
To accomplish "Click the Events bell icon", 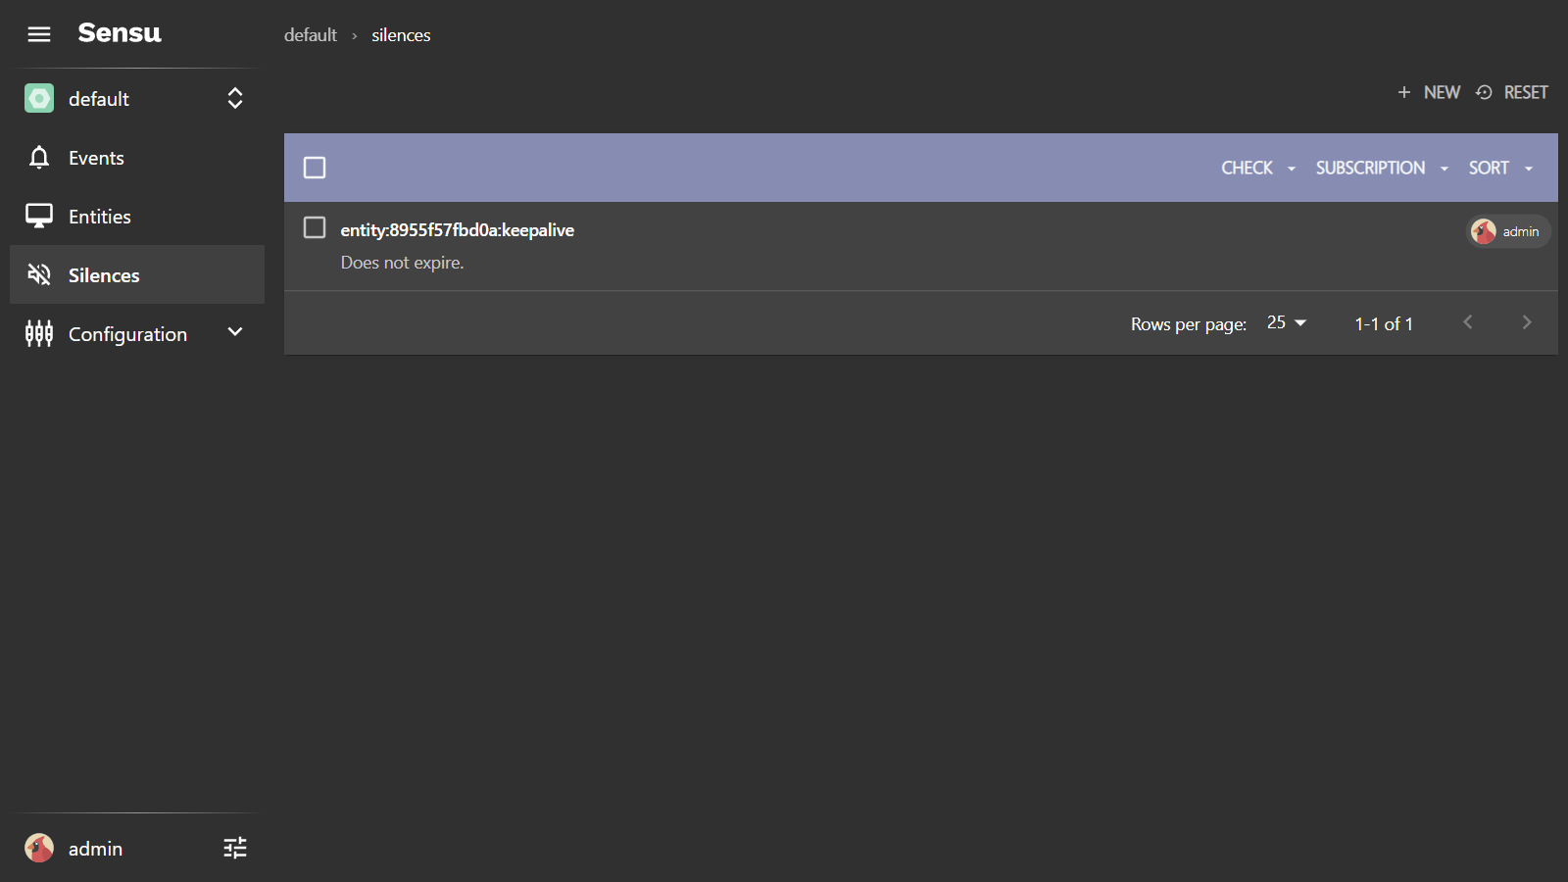I will coord(39,158).
